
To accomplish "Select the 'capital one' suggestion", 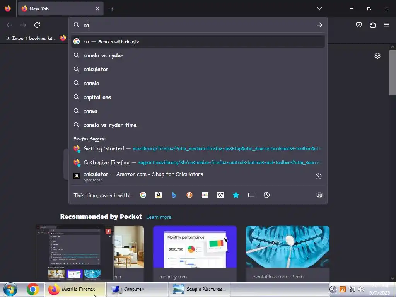I will coord(198,97).
